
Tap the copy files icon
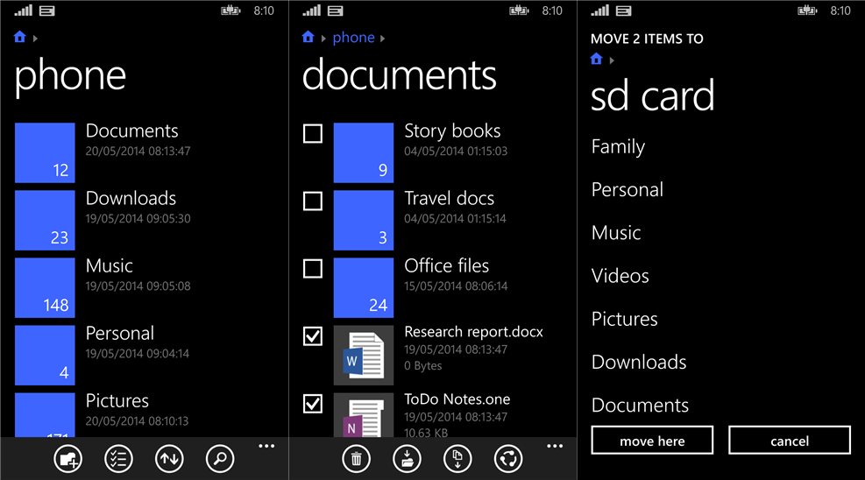[457, 458]
